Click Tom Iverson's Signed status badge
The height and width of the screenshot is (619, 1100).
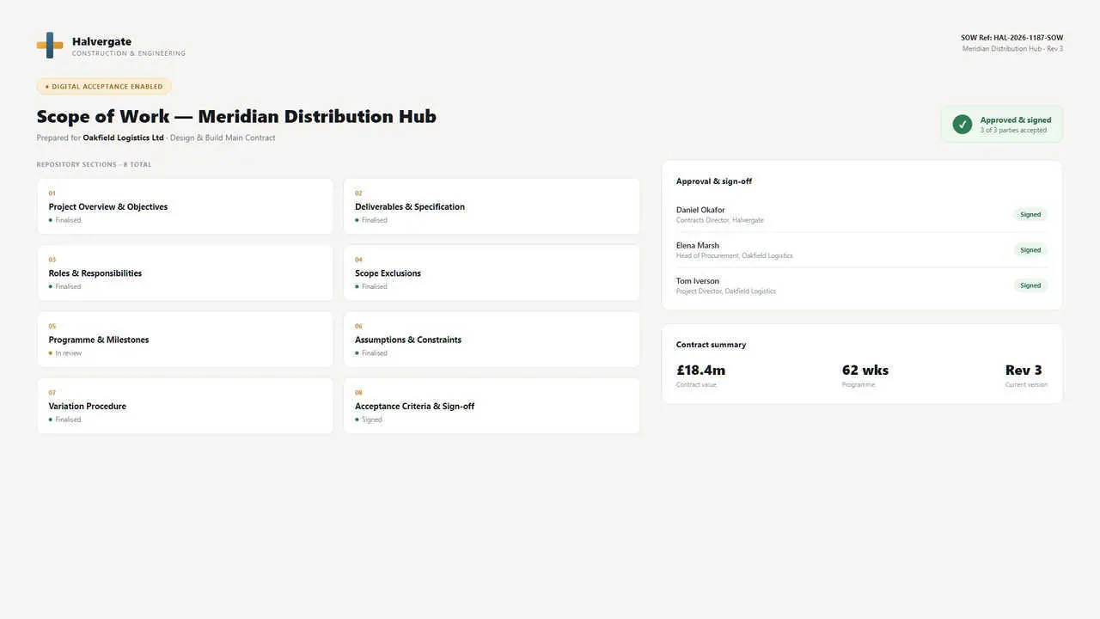pyautogui.click(x=1030, y=285)
